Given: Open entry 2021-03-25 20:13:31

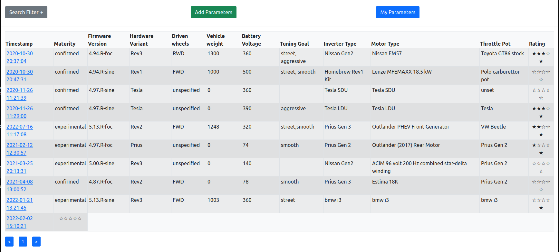Looking at the screenshot, I should 20,167.
